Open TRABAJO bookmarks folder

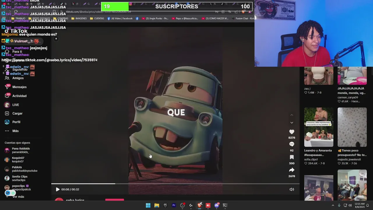pyautogui.click(x=18, y=18)
